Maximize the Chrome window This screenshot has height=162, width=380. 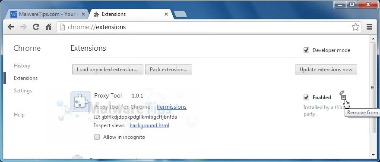[x=351, y=4]
